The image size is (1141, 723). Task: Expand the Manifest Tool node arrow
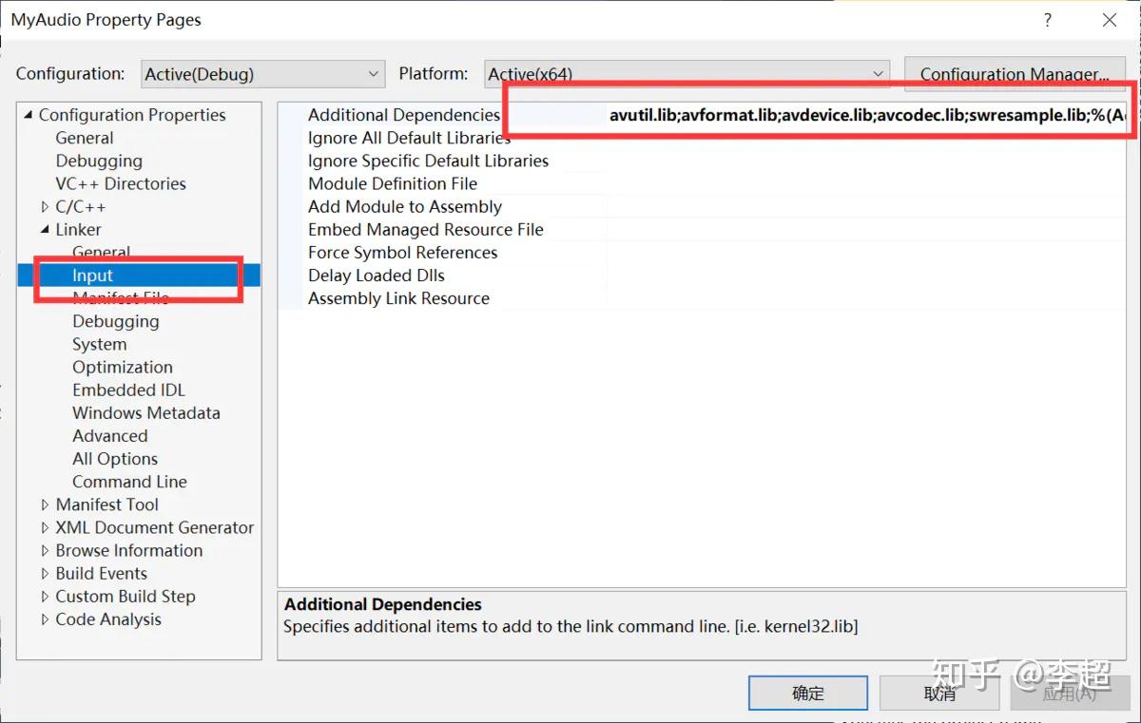tap(46, 505)
